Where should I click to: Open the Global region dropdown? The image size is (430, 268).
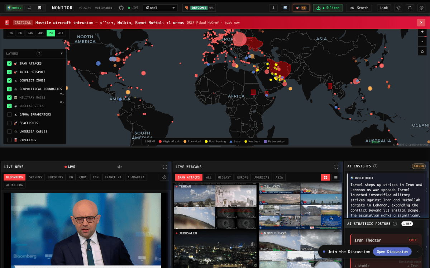160,7
